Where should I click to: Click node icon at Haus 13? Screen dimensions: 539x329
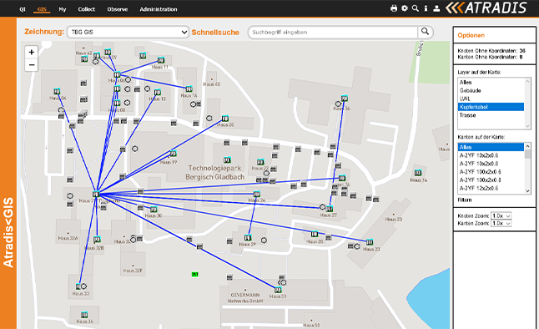coord(158,92)
